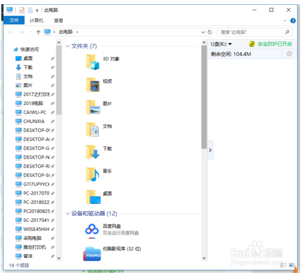Open the 文件 menu tab
The height and width of the screenshot is (277, 302).
14,20
